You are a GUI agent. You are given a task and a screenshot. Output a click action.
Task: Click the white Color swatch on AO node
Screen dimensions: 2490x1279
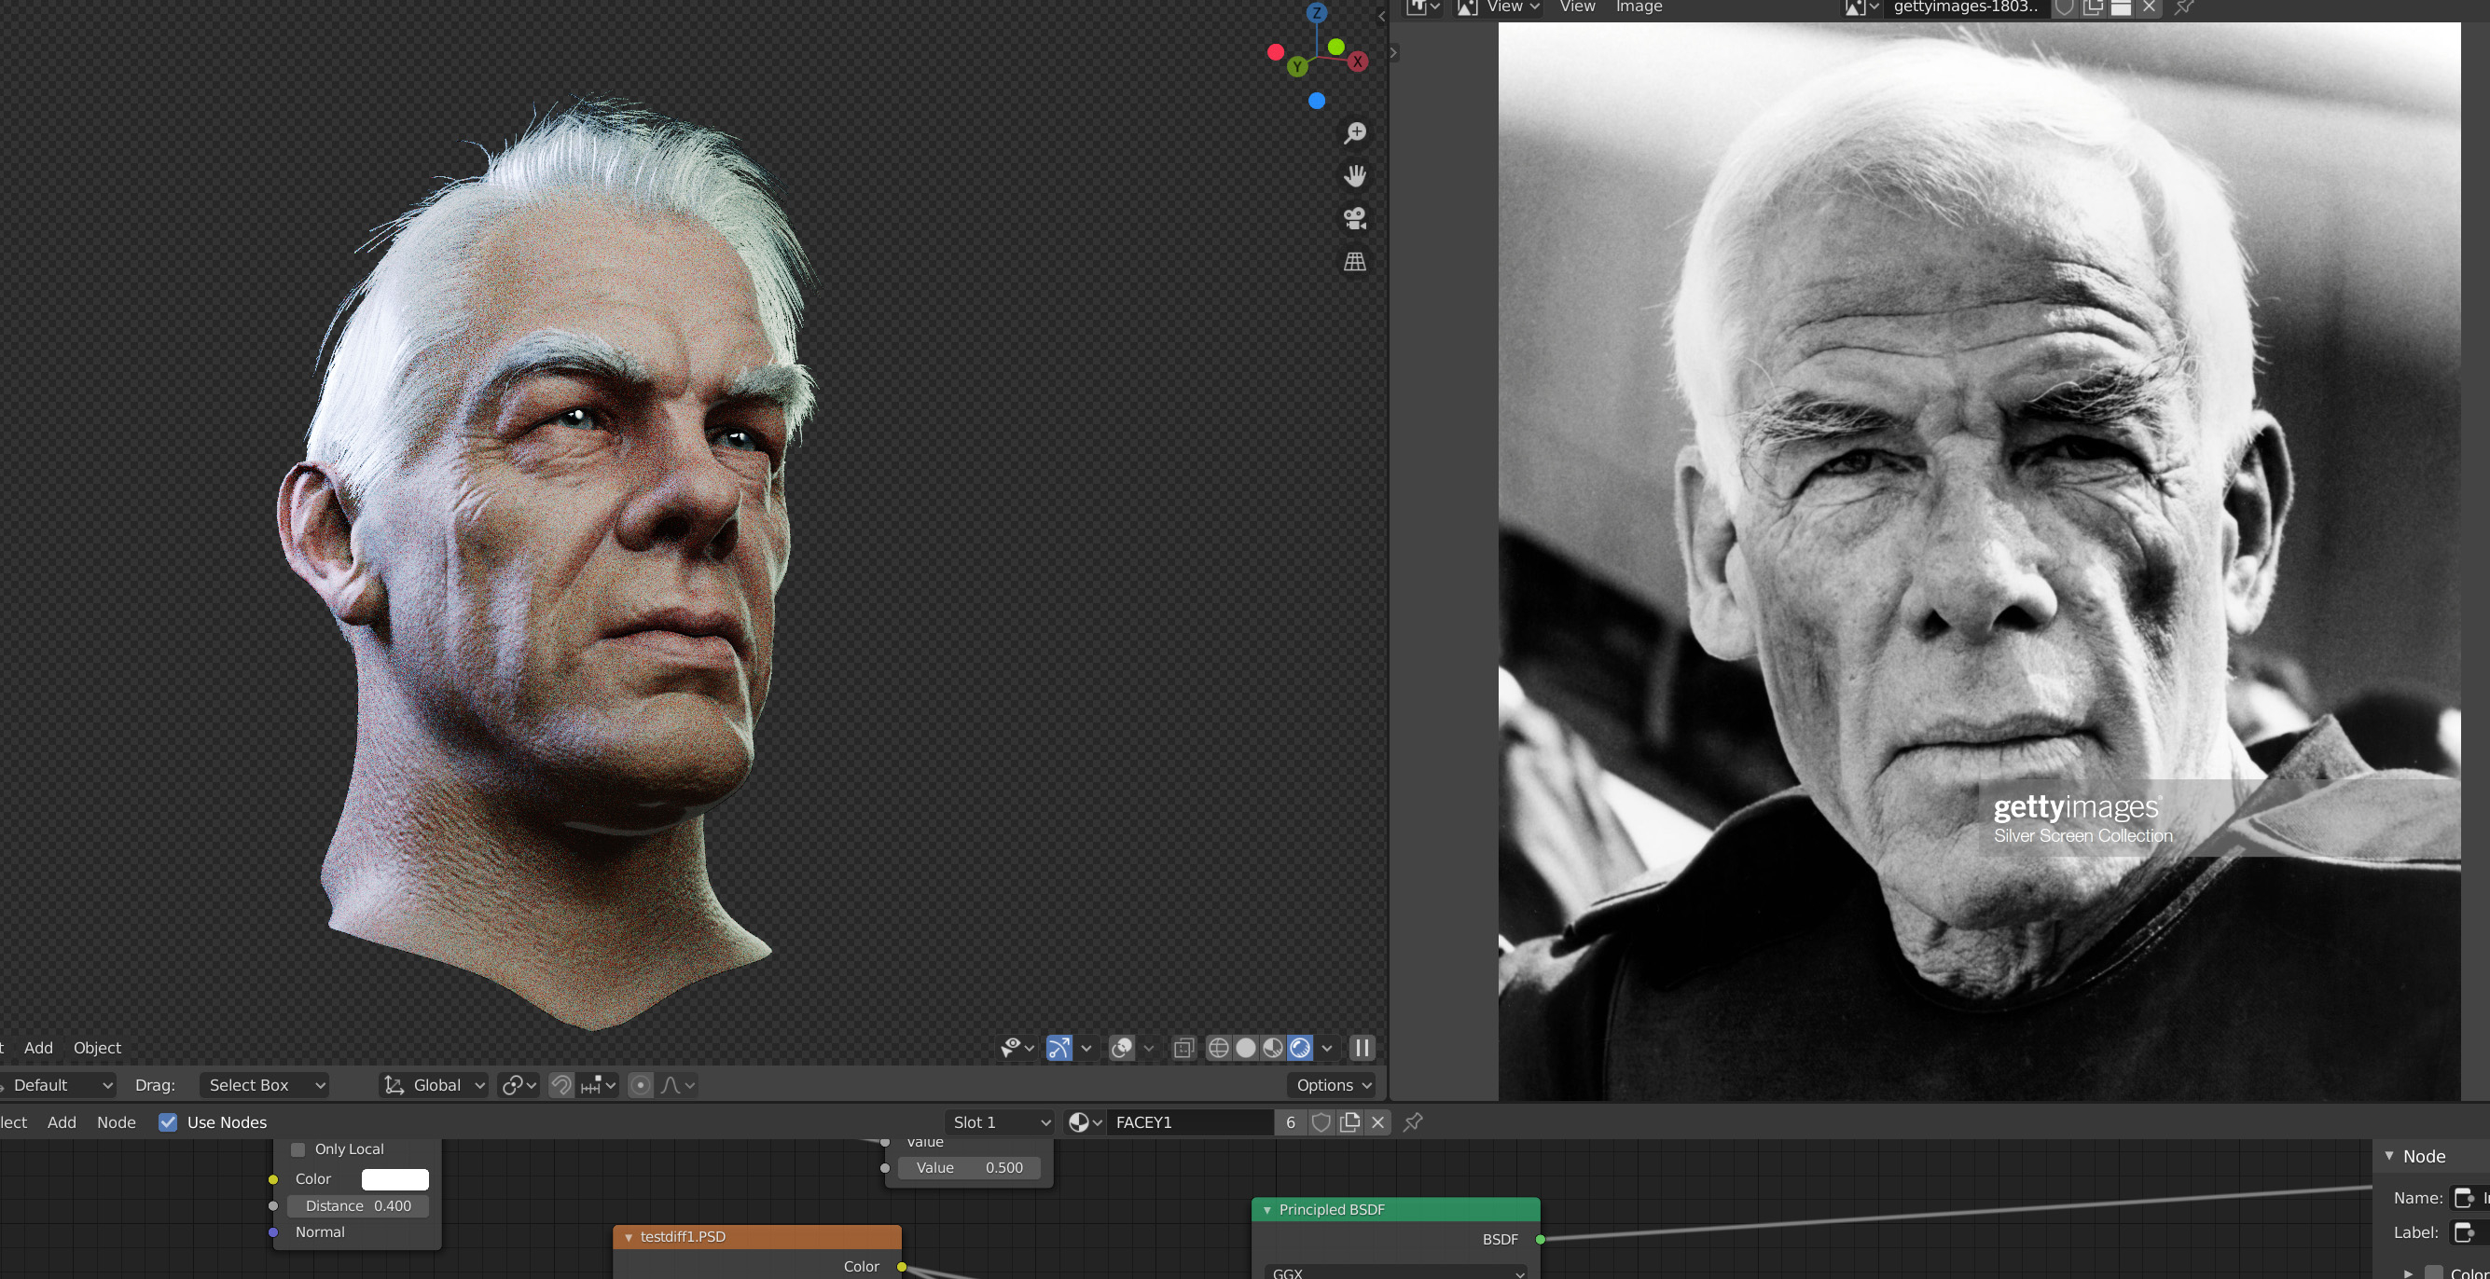(394, 1179)
